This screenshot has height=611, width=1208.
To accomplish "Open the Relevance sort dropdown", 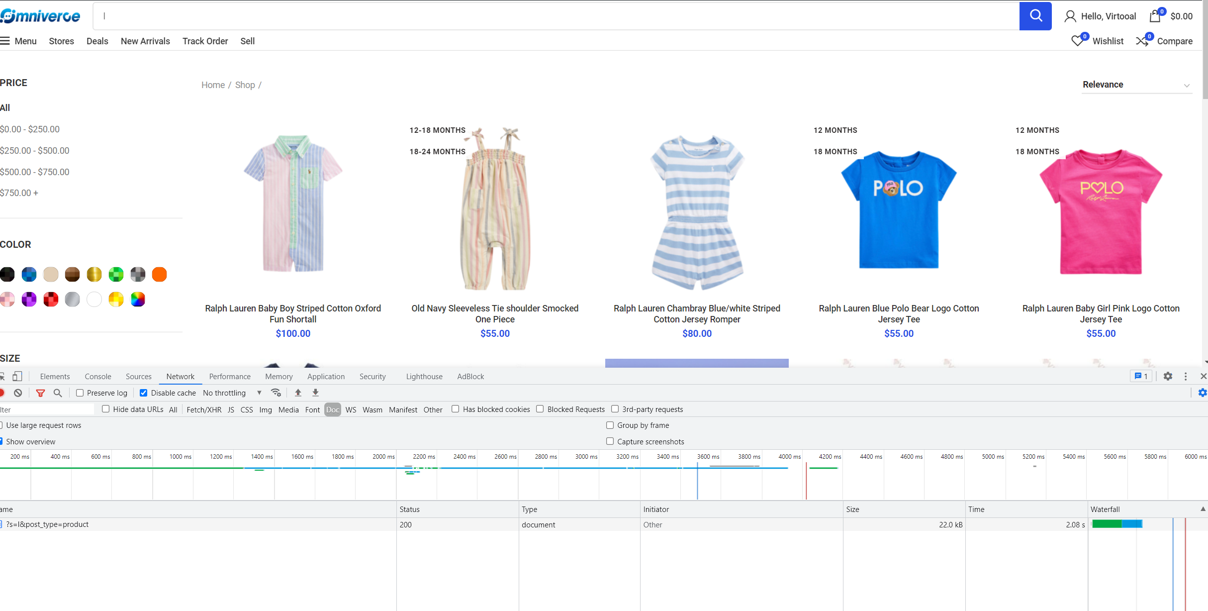I will coord(1136,85).
